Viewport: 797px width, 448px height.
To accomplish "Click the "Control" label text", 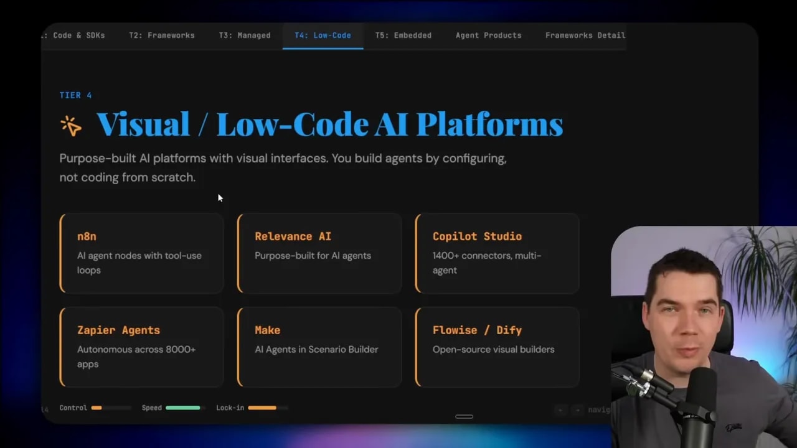I will 73,408.
